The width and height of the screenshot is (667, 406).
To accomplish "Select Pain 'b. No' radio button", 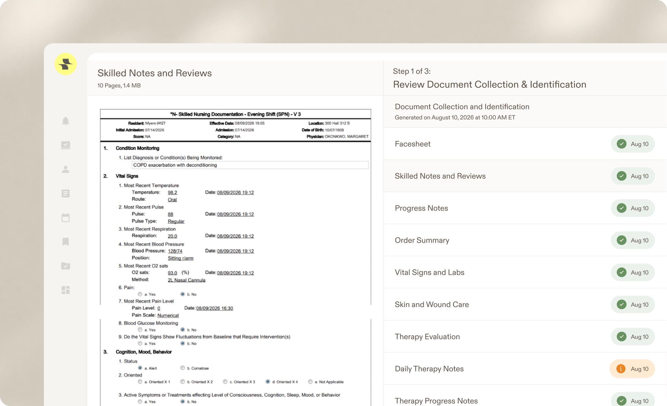I will tap(182, 294).
